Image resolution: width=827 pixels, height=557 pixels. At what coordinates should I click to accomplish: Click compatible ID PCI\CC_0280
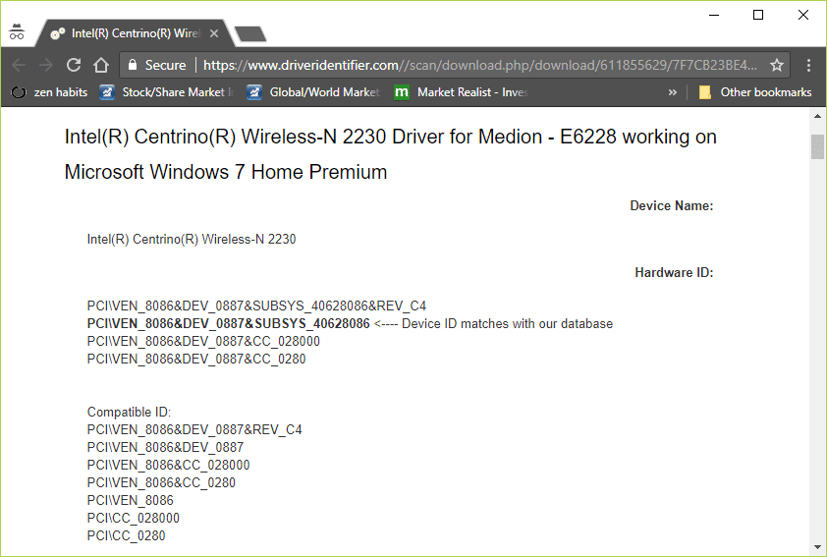point(126,536)
